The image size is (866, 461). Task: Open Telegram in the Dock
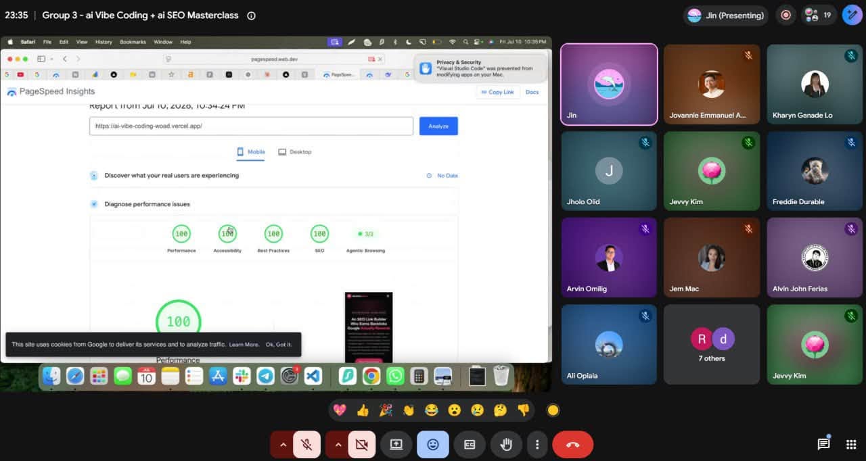point(265,377)
